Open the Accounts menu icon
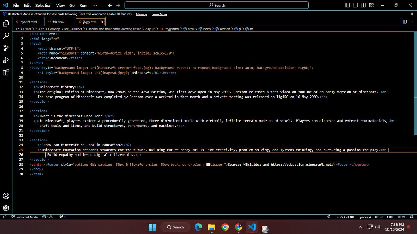Image resolution: width=417 pixels, height=234 pixels. pyautogui.click(x=6, y=196)
